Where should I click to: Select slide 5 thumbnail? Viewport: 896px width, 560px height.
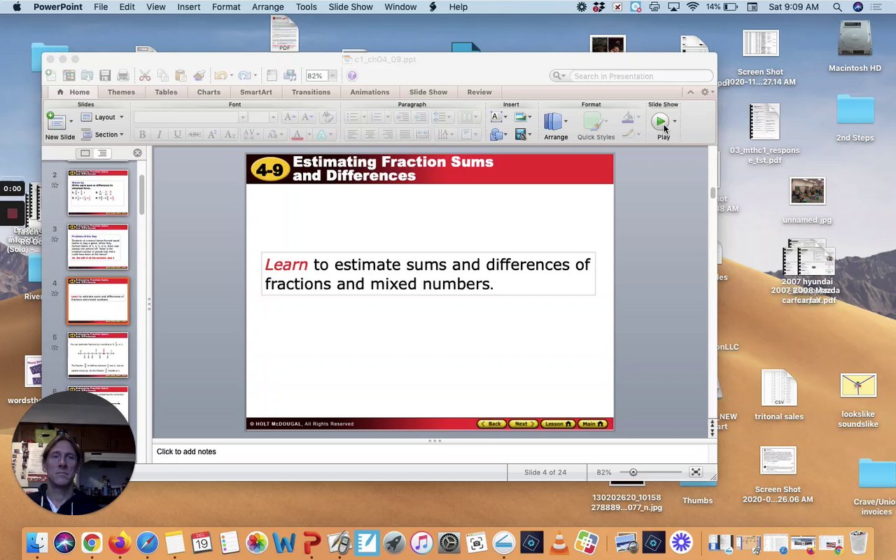click(x=98, y=355)
